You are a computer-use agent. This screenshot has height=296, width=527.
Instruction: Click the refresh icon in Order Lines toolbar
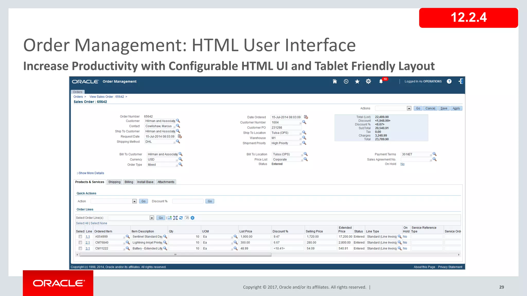coord(181,218)
